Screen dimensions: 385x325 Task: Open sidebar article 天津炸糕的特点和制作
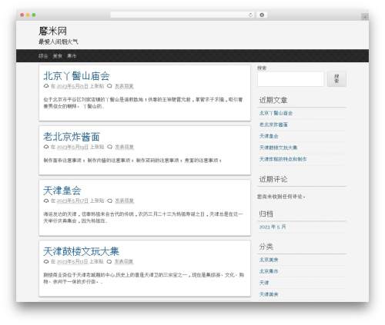(x=283, y=159)
